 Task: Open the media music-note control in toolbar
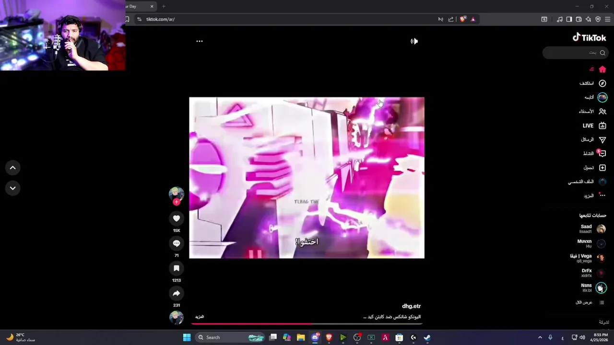point(559,19)
